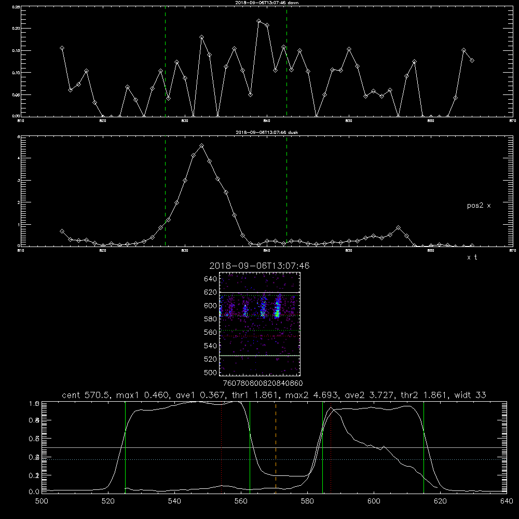Click the '0.0' y-axis label of the bottom plot

[x=34, y=492]
